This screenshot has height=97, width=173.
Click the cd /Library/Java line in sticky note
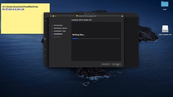click(x=20, y=7)
